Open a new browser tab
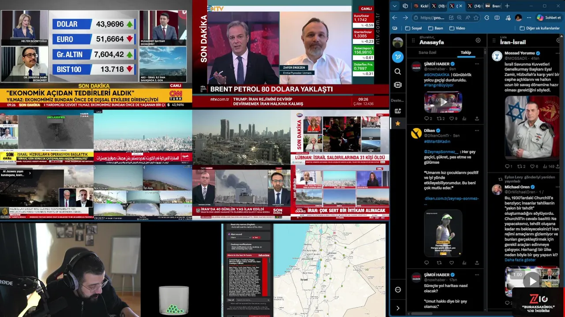This screenshot has height=317, width=565. (507, 6)
